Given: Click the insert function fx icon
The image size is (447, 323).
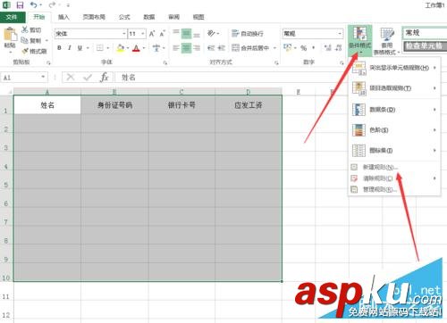Looking at the screenshot, I should pyautogui.click(x=105, y=78).
